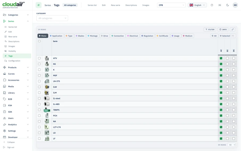Click the Developer terminal icon in sidebar

(5, 137)
